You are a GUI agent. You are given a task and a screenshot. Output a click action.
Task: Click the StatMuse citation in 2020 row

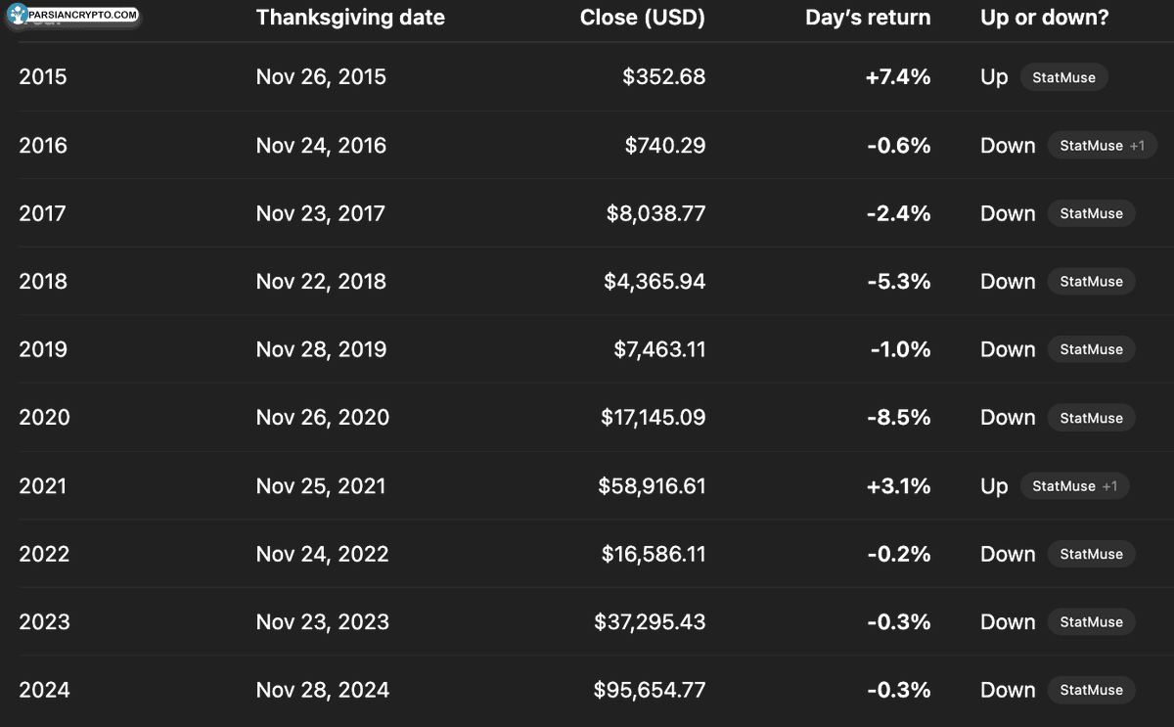(1091, 418)
